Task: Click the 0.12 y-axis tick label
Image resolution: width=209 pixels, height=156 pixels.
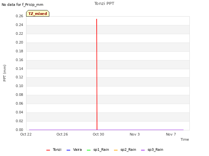Action: 19,77
